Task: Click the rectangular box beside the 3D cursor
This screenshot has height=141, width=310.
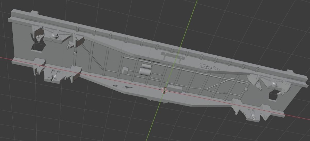Action: [175, 89]
